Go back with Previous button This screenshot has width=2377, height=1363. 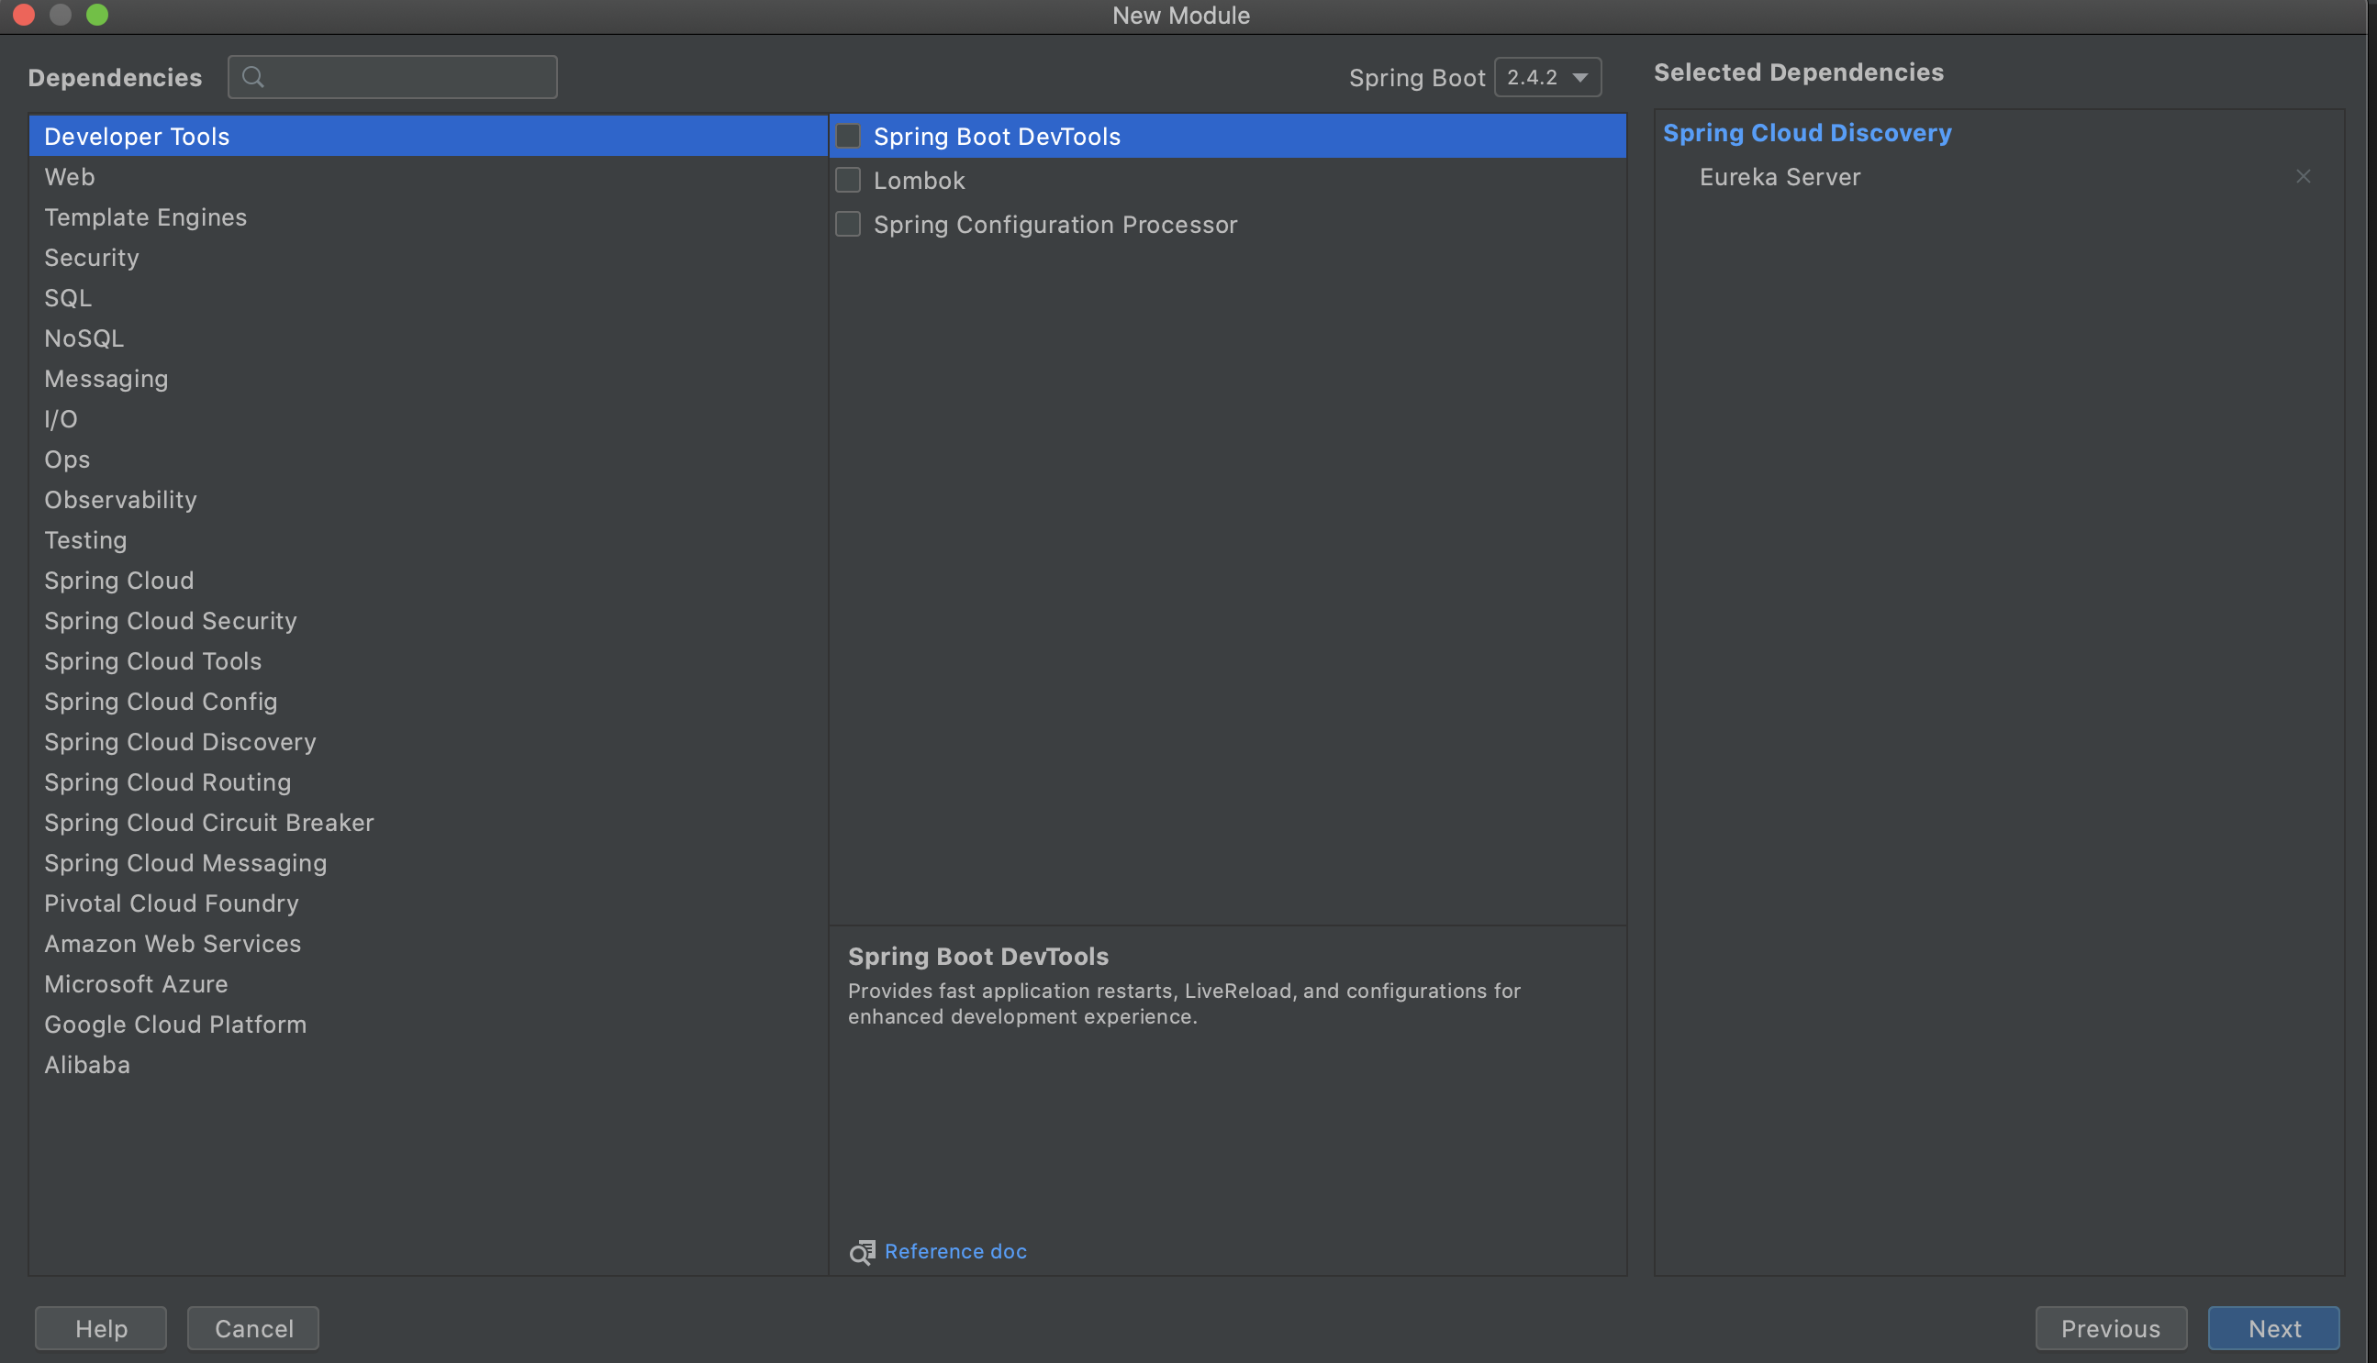(x=2110, y=1327)
